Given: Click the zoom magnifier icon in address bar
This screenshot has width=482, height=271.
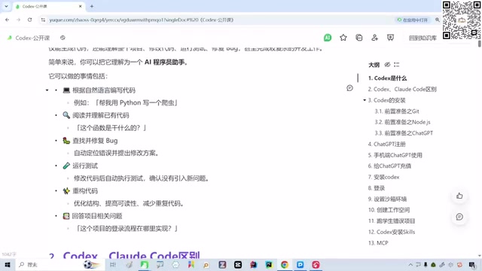Looking at the screenshot, I should tap(438, 20).
